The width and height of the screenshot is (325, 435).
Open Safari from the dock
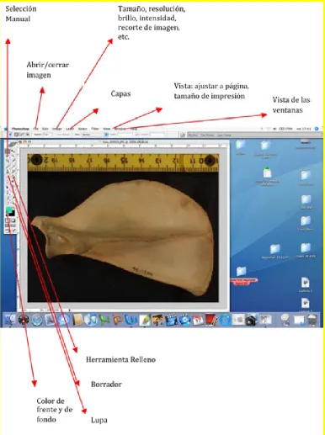coord(37,320)
